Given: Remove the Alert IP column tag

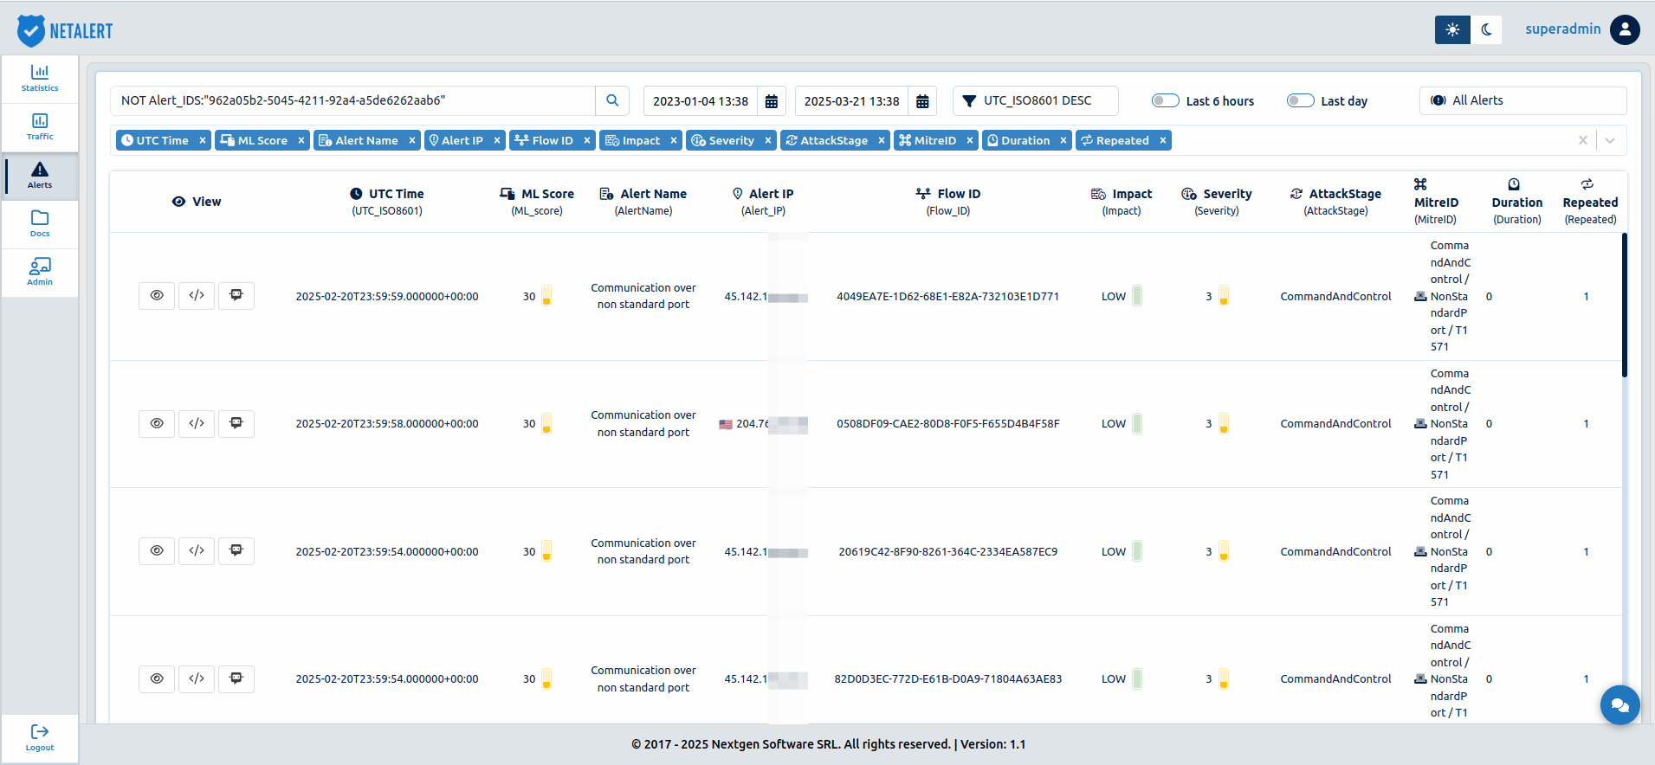Looking at the screenshot, I should 497,140.
